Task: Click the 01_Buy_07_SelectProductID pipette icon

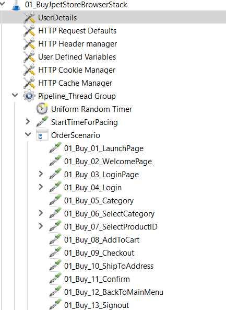Action: pos(55,226)
